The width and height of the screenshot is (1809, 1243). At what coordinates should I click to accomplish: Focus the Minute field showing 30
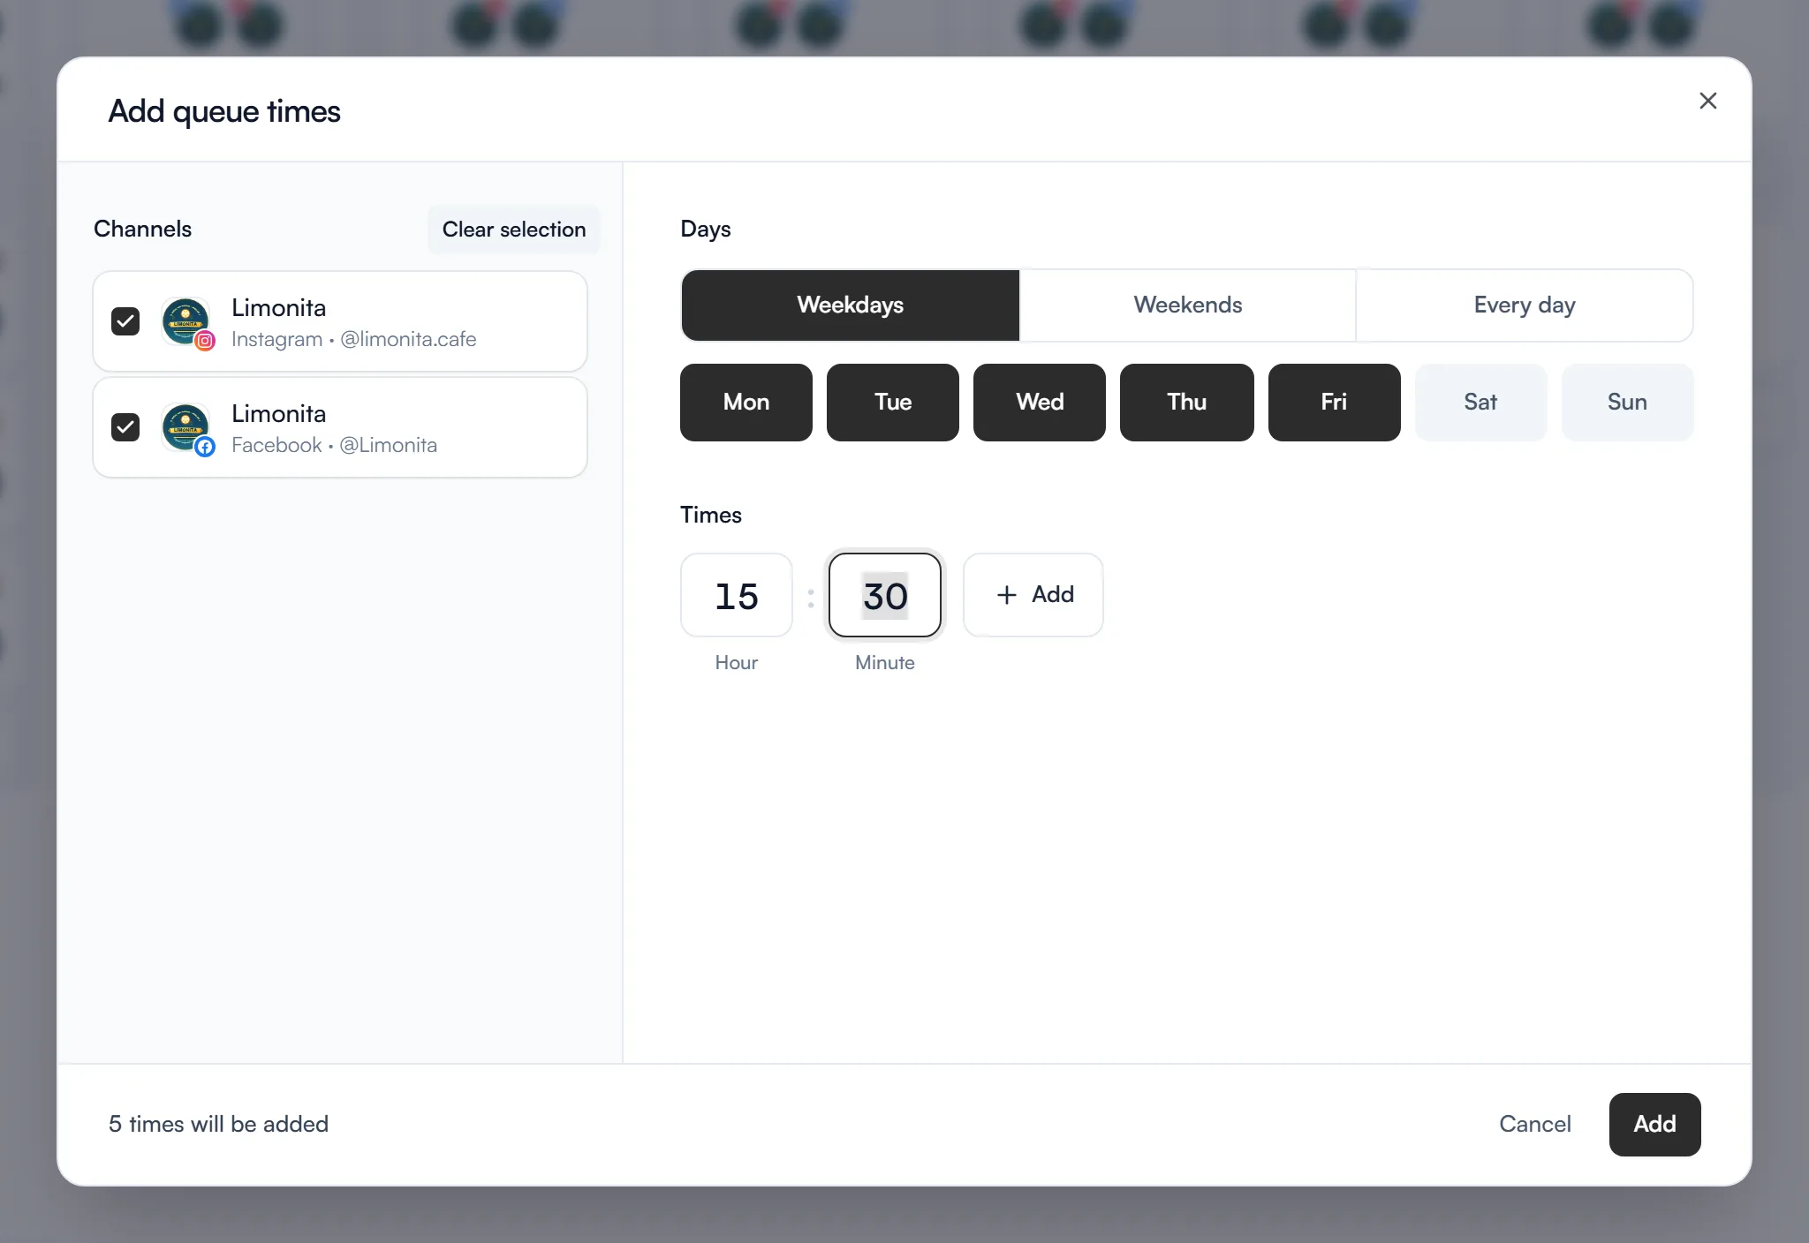(x=884, y=595)
